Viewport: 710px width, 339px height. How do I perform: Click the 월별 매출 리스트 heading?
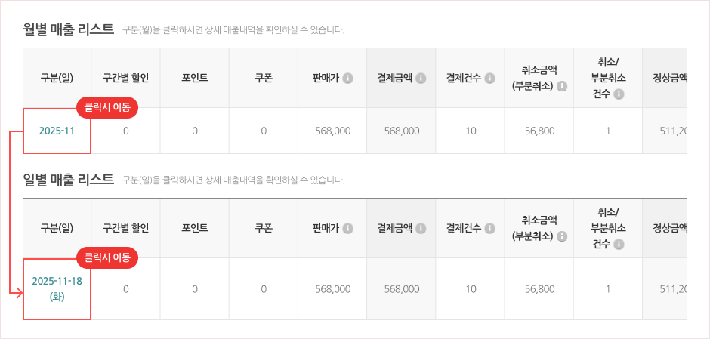click(x=68, y=29)
